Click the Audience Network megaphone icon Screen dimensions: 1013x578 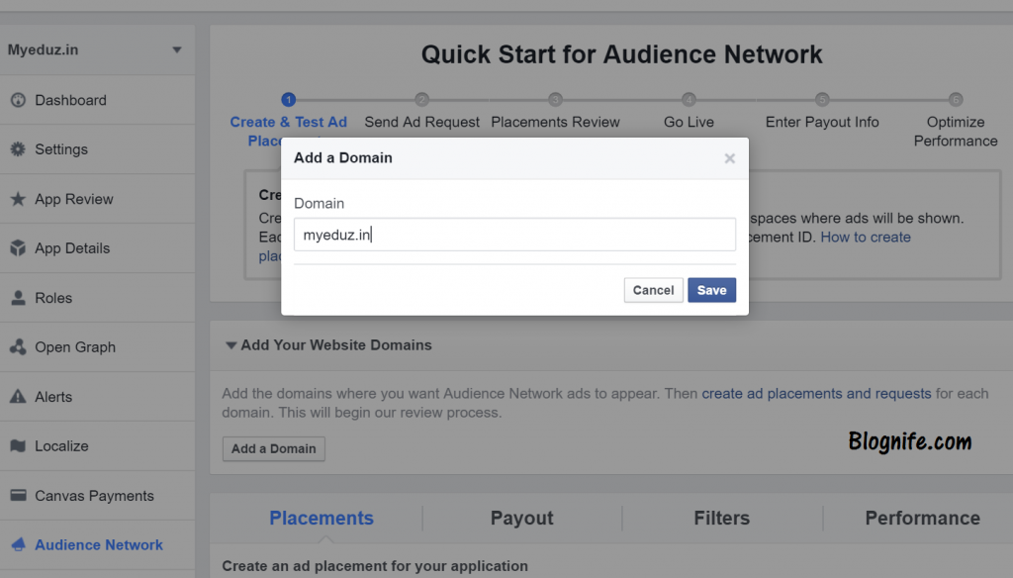(18, 544)
